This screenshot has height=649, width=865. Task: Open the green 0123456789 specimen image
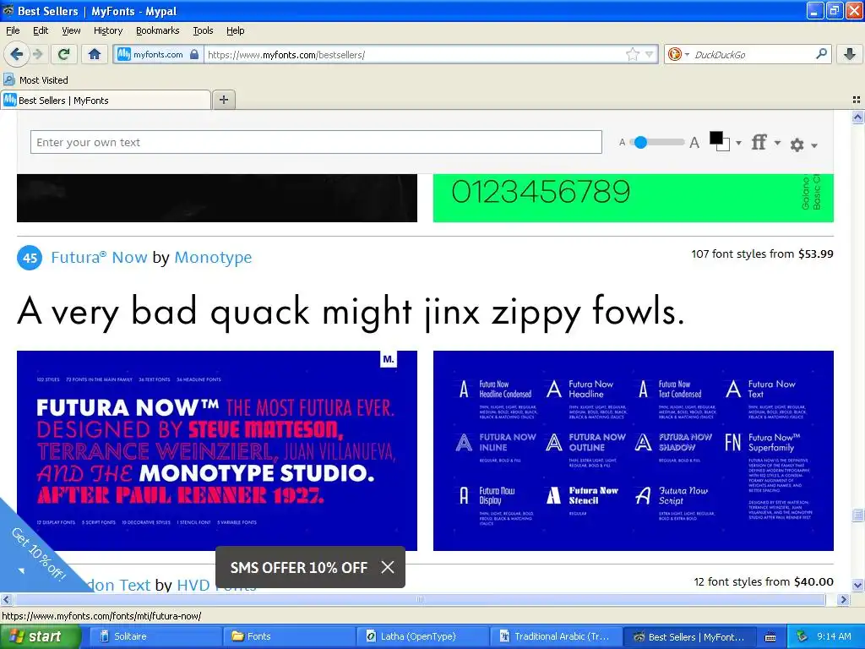tap(634, 198)
